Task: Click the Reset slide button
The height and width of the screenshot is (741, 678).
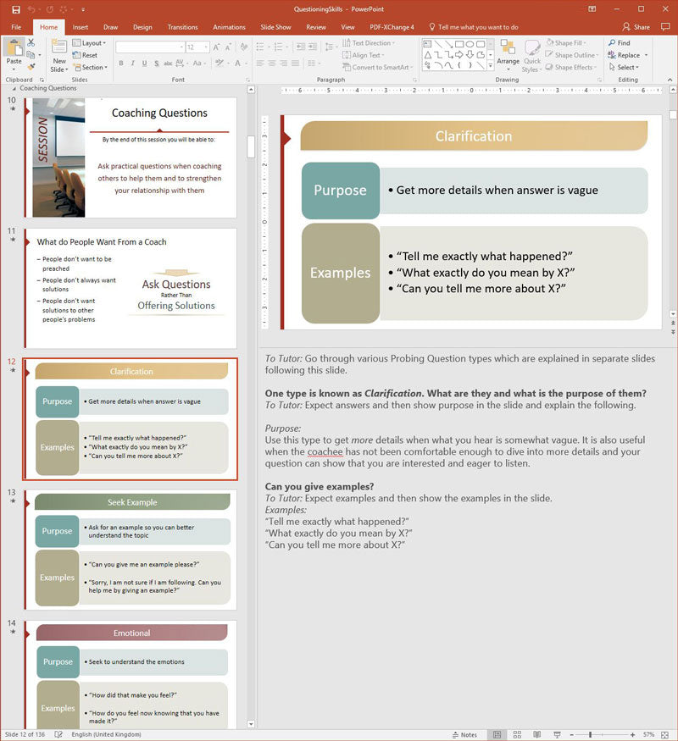Action: [85, 55]
